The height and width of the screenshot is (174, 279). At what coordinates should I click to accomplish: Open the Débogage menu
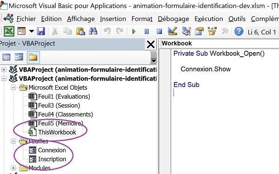click(x=173, y=19)
